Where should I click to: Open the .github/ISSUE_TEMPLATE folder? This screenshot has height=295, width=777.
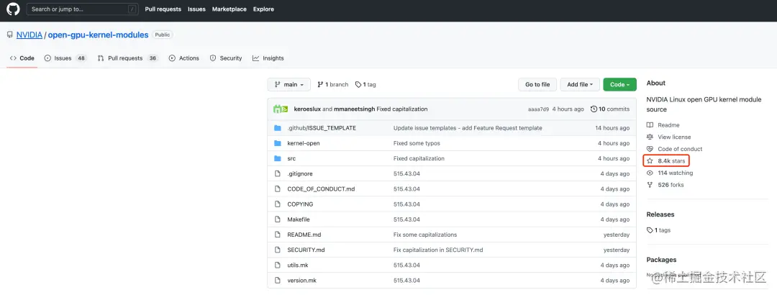[322, 128]
